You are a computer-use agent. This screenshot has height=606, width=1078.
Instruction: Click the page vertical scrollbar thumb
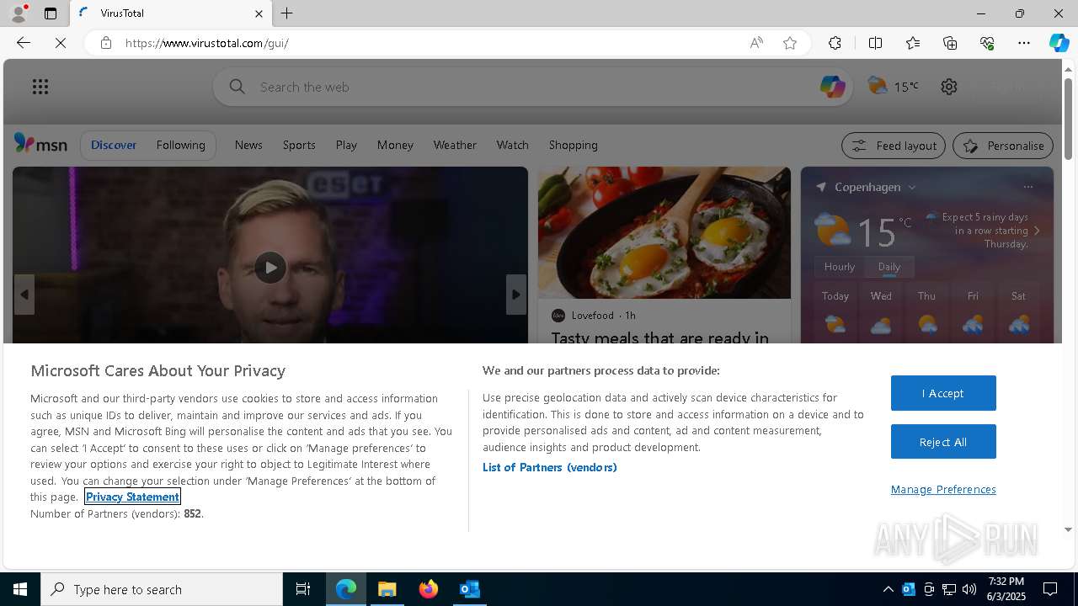[x=1068, y=118]
